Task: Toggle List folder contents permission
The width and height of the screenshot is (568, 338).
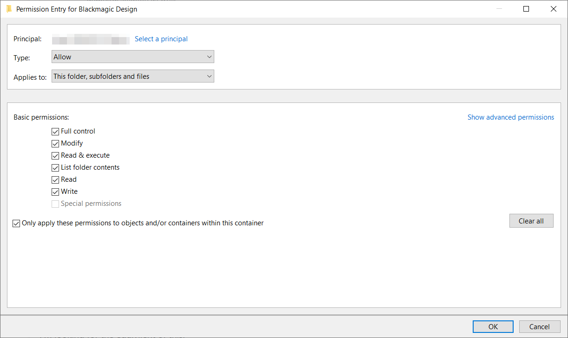Action: point(55,168)
